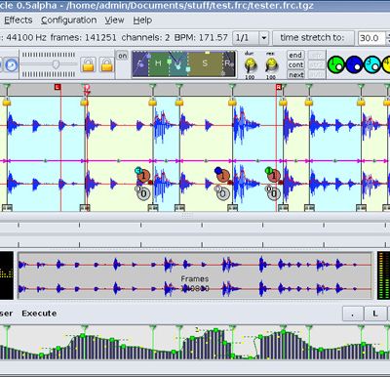Select the 'cont' mode button
Screen dimensions: 390x377
pos(295,64)
